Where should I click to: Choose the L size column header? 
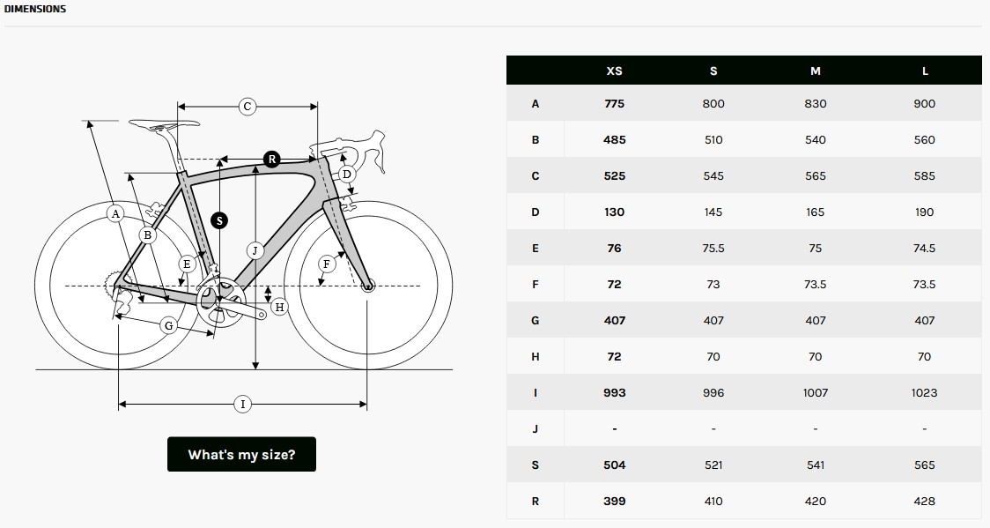coord(925,71)
